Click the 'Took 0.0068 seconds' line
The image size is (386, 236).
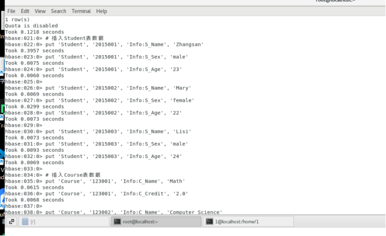click(x=35, y=200)
